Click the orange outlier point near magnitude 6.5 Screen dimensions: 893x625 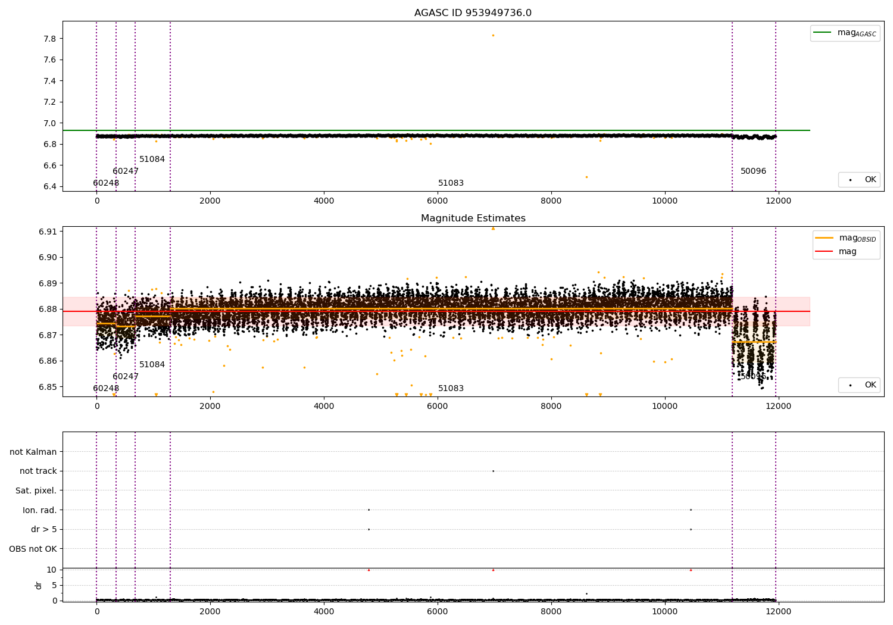586,177
